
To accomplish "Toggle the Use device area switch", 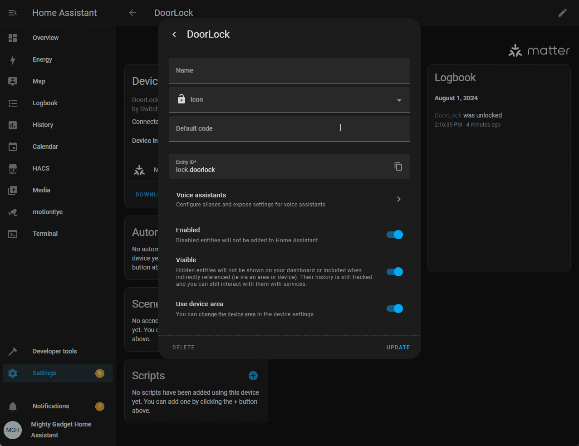I will click(395, 309).
